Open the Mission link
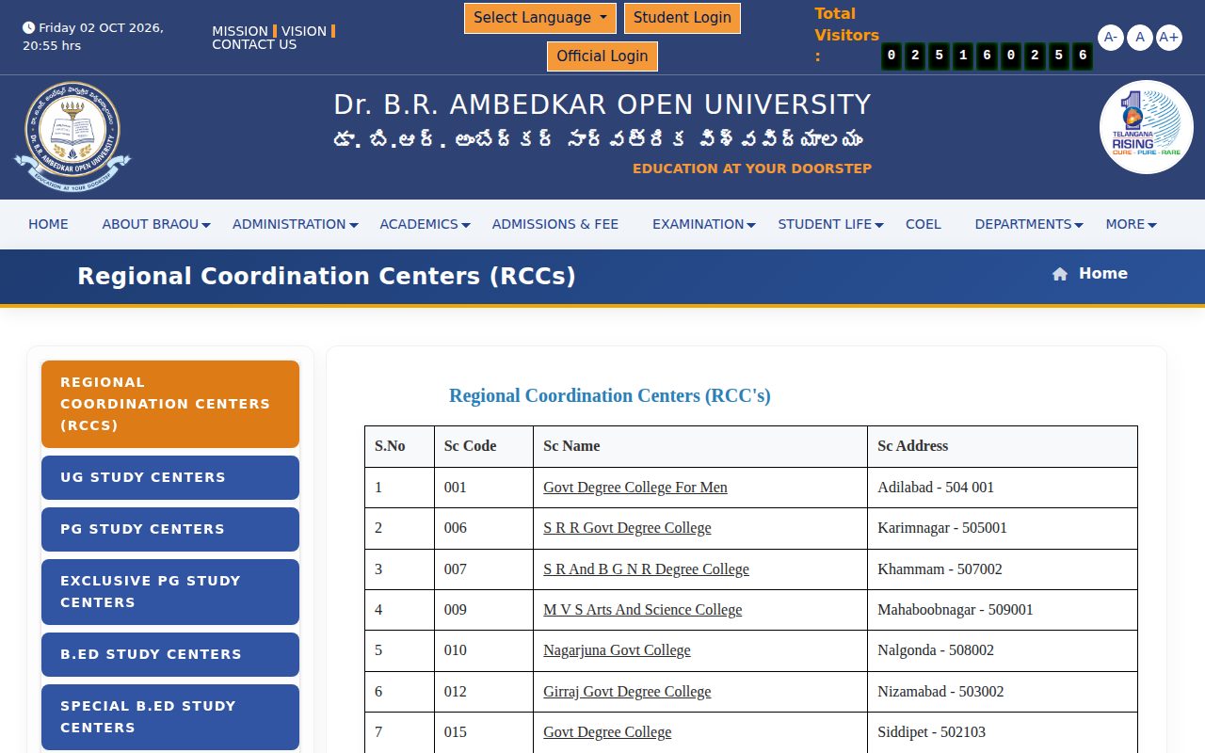The image size is (1205, 753). (240, 31)
